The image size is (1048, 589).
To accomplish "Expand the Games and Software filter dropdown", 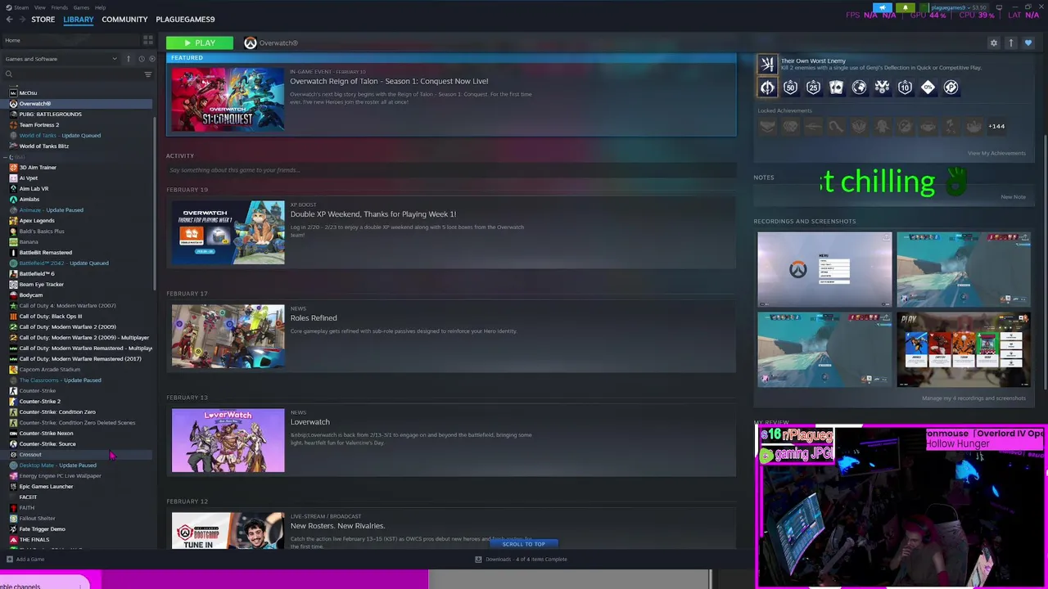I will coord(61,59).
